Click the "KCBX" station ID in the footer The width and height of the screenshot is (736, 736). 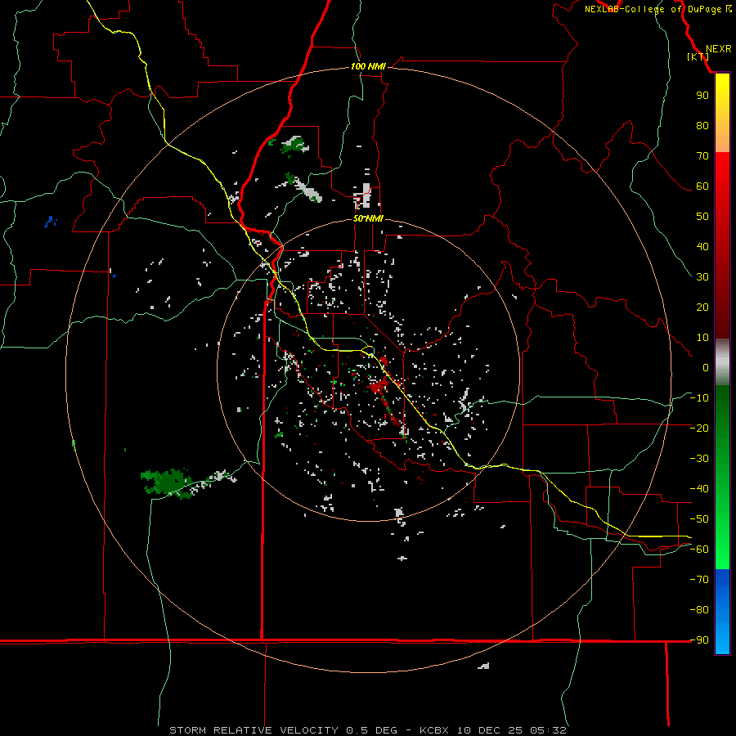434,730
